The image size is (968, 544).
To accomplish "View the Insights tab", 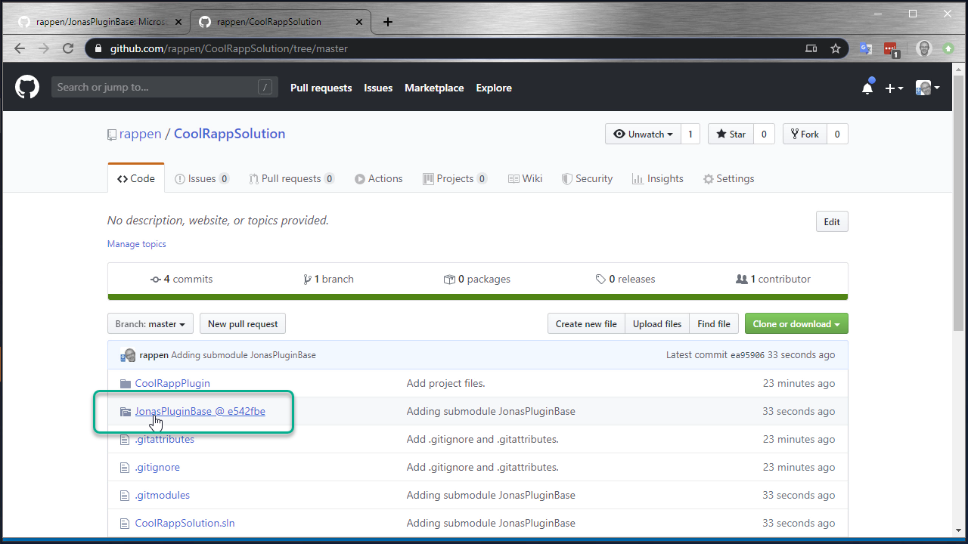I will [658, 179].
